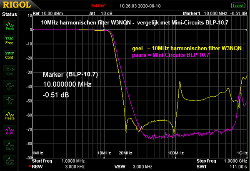Select the Peak status icon

pos(10,26)
